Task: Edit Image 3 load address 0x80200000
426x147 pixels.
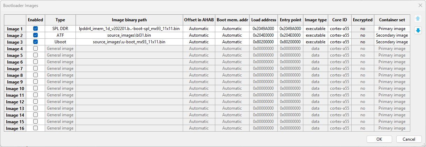Action: coord(263,42)
